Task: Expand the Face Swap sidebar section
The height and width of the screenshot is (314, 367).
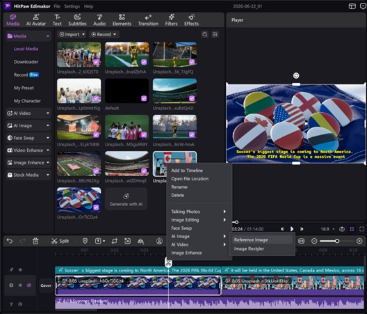Action: [x=28, y=138]
